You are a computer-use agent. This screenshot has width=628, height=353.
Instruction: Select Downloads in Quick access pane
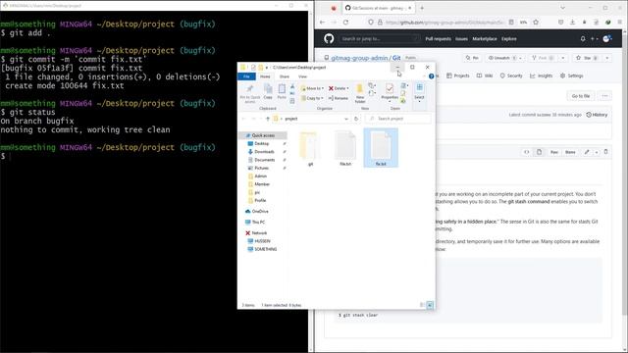coord(264,152)
